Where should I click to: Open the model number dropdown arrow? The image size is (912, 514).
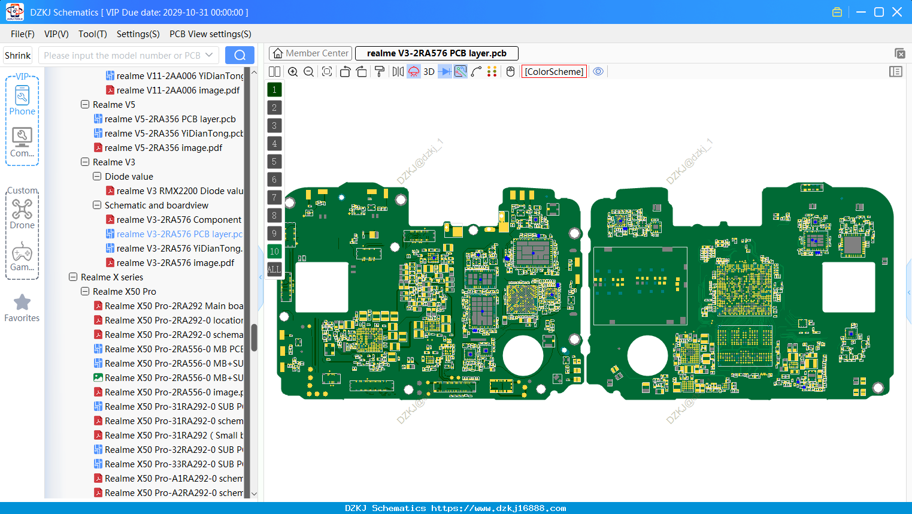click(x=209, y=55)
